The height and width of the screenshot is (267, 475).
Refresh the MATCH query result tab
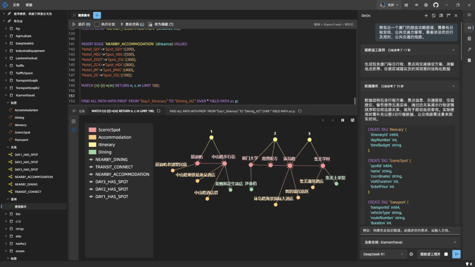pos(158,111)
